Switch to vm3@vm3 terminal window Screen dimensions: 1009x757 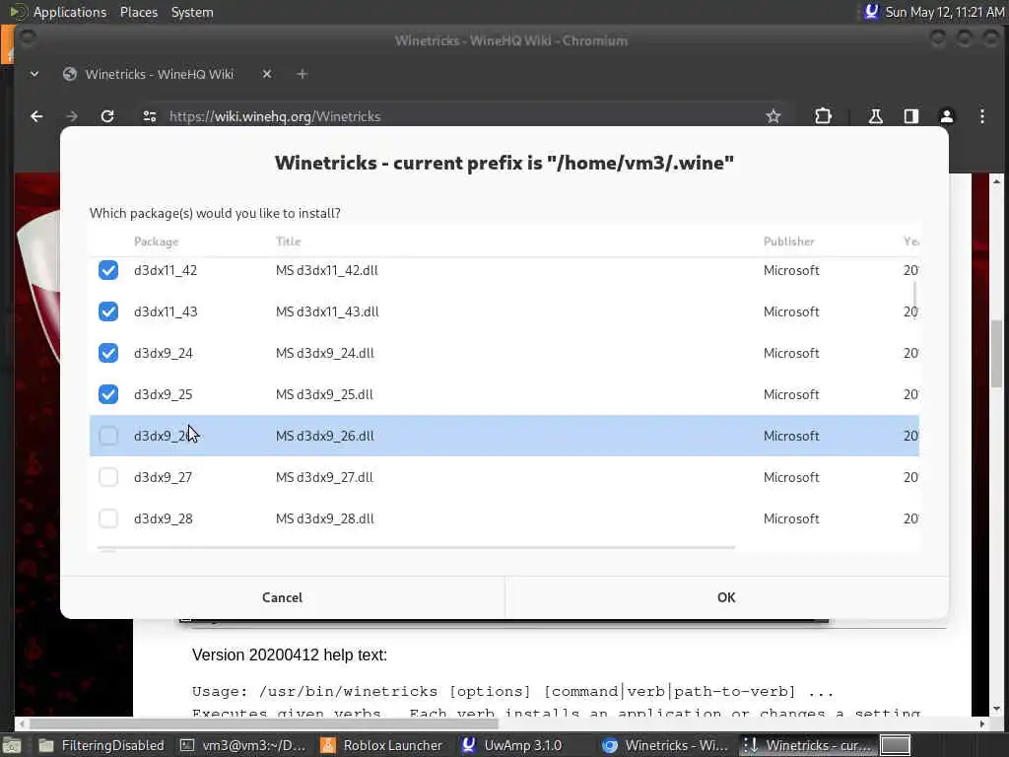click(x=243, y=745)
